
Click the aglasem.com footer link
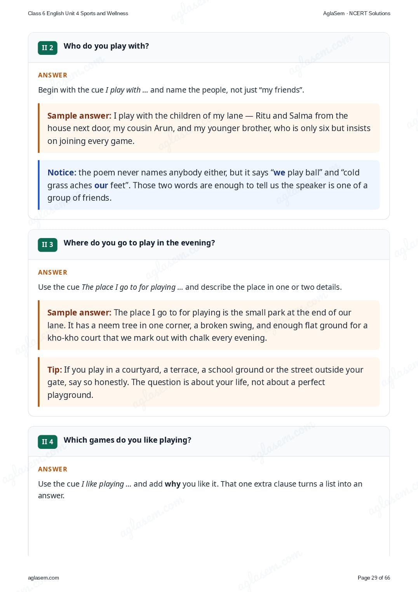click(44, 578)
